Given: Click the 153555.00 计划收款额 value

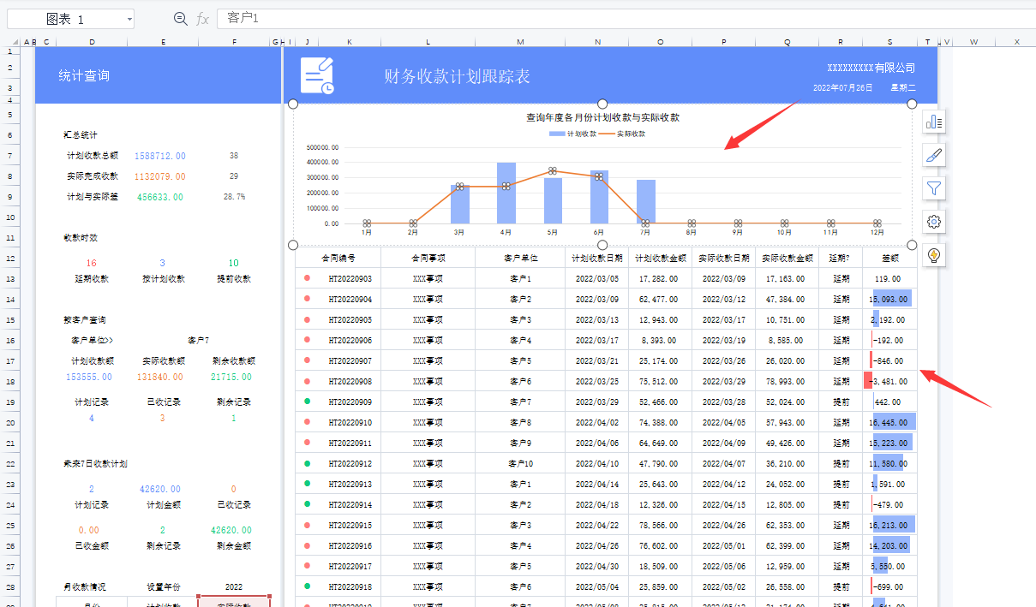Looking at the screenshot, I should 89,377.
